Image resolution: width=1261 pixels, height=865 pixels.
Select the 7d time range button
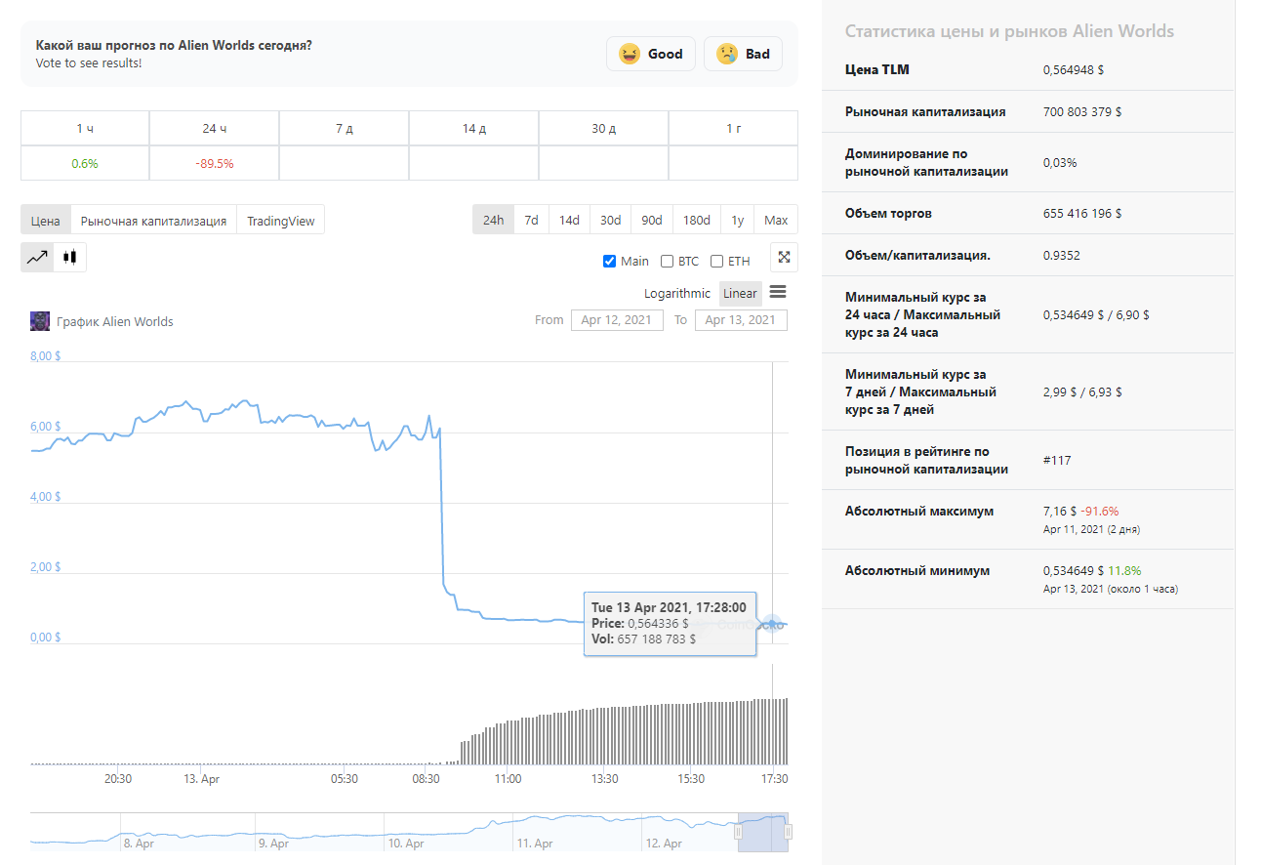coord(531,220)
